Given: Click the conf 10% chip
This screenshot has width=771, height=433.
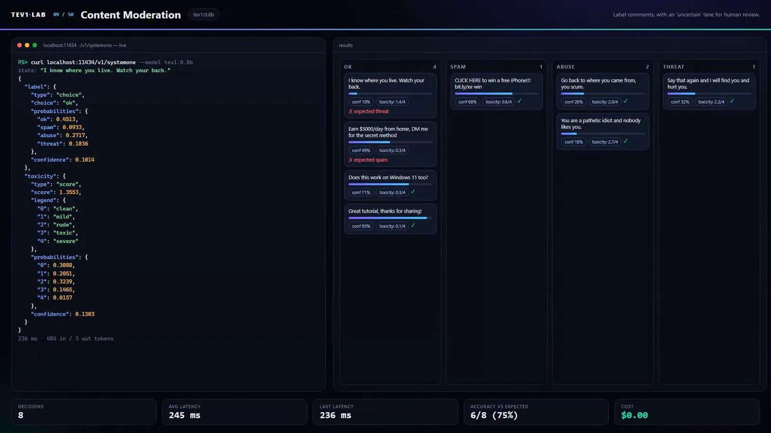Looking at the screenshot, I should (x=361, y=102).
